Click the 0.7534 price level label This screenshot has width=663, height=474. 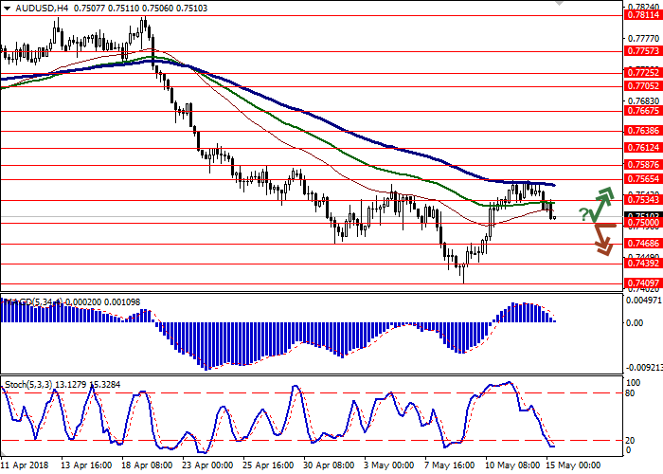(x=640, y=200)
